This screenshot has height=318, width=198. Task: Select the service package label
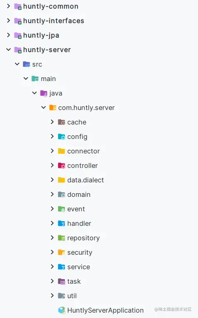78,267
